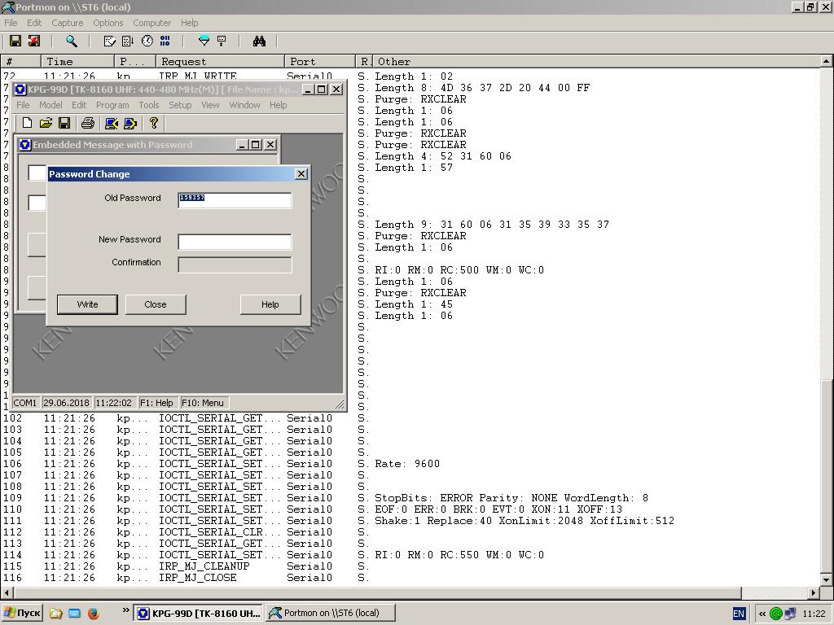
Task: Open Portmon Capture menu
Action: pyautogui.click(x=68, y=23)
